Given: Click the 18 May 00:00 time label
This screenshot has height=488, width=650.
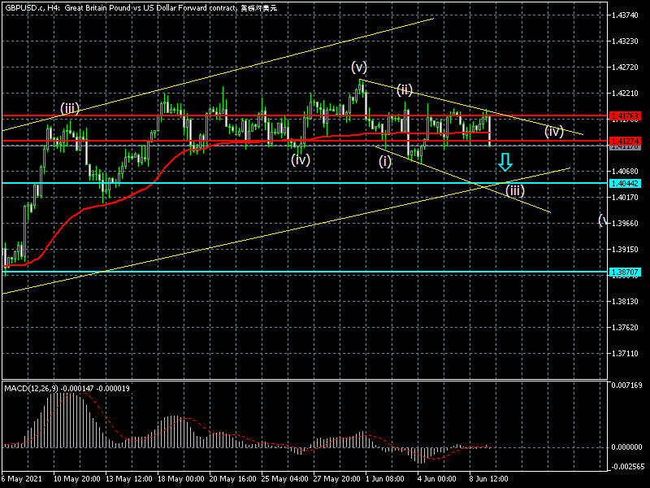Looking at the screenshot, I should [x=181, y=479].
